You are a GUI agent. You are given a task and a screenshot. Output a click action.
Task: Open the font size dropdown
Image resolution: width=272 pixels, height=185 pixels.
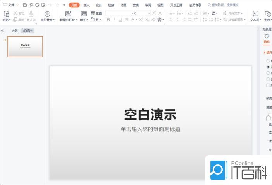(149, 13)
